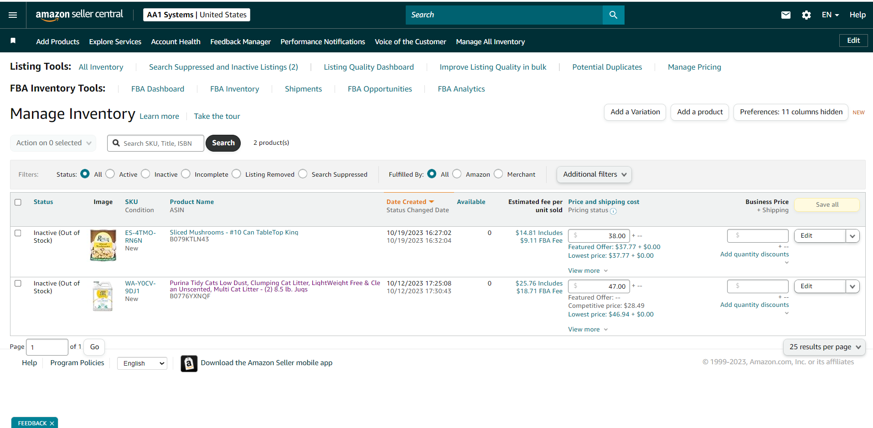Open Explore Services menu item

pyautogui.click(x=115, y=41)
